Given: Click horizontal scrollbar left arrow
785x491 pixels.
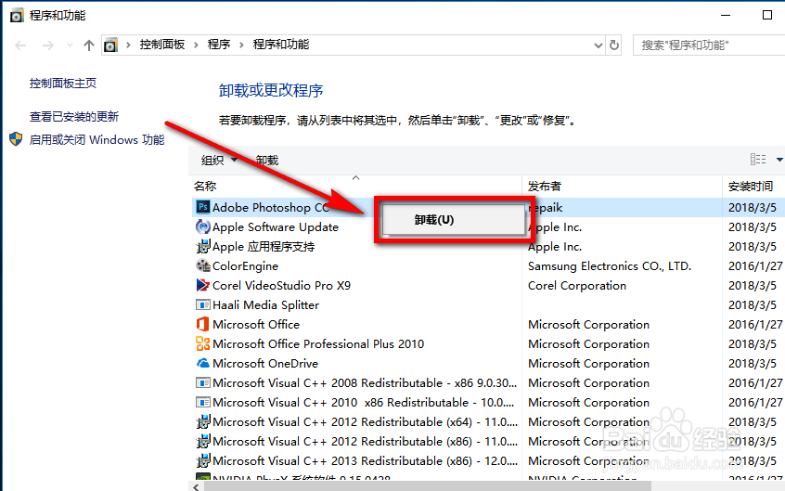Looking at the screenshot, I should coord(196,486).
